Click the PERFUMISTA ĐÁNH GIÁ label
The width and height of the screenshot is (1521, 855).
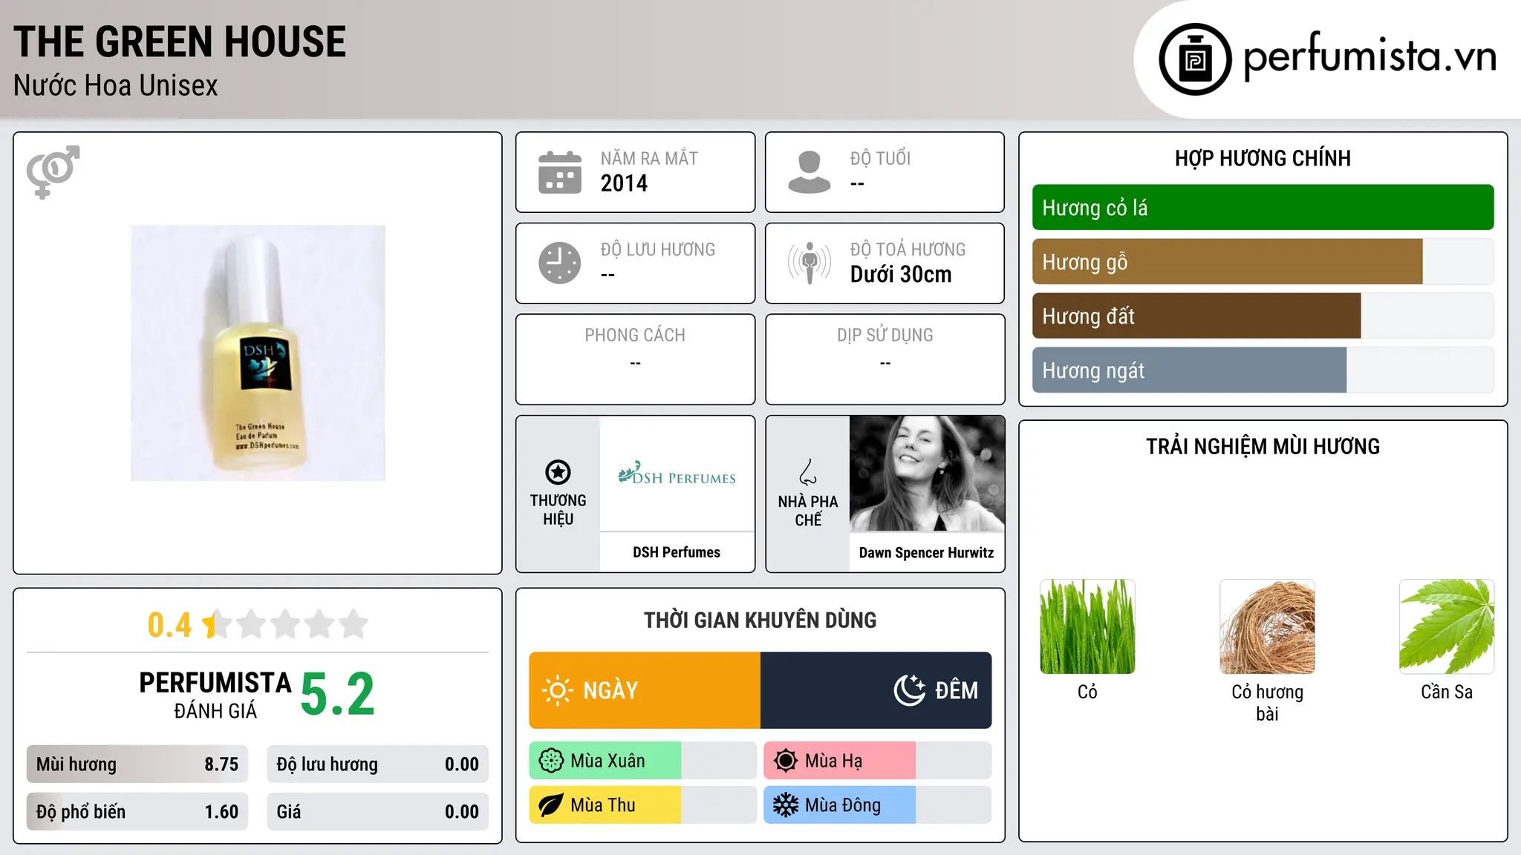click(x=215, y=695)
